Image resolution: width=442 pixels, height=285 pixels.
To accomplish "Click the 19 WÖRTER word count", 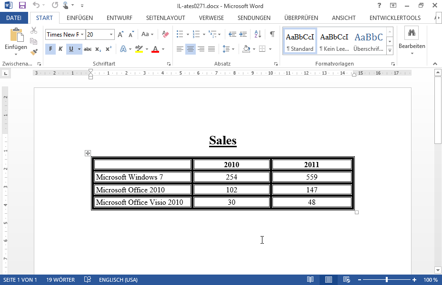I will tap(60, 280).
